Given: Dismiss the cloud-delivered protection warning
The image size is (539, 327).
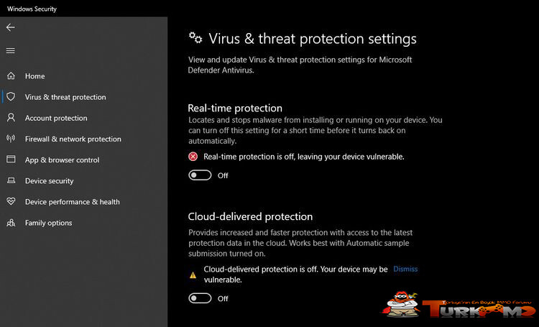Looking at the screenshot, I should click(x=405, y=270).
